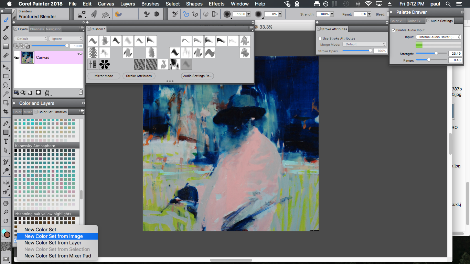Open the audio Input driver dropdown
The image size is (470, 264).
pyautogui.click(x=438, y=37)
